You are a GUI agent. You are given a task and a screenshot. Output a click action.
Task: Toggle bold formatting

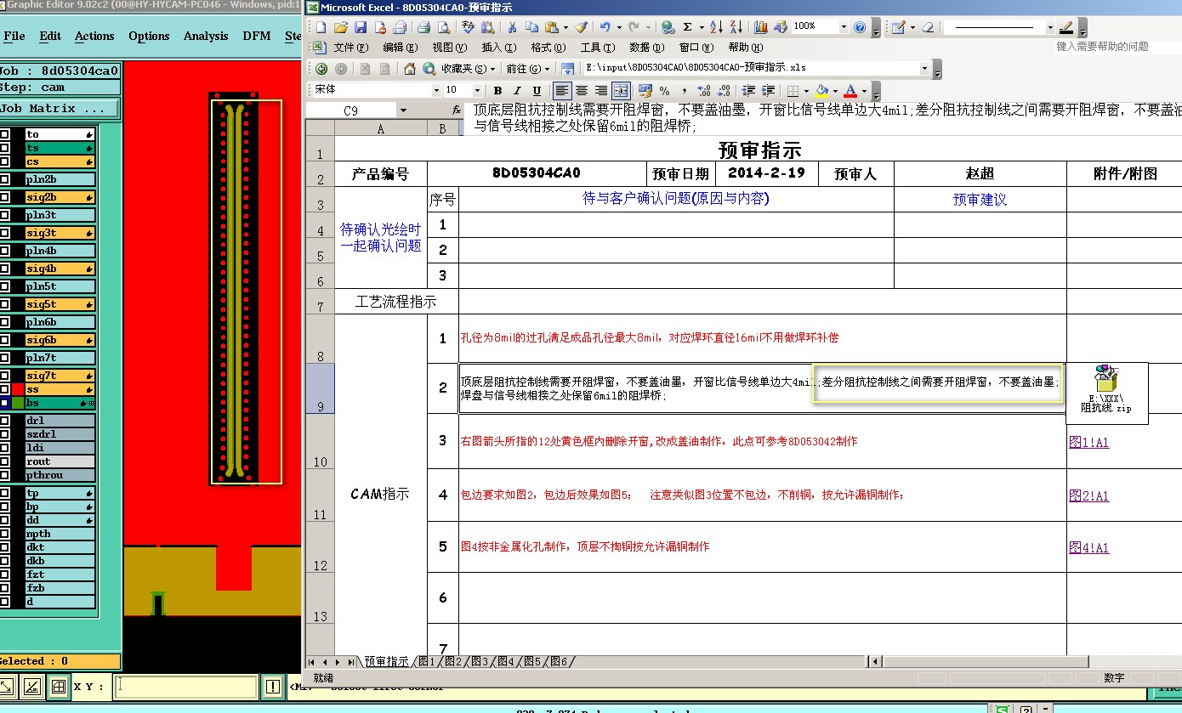(x=497, y=91)
